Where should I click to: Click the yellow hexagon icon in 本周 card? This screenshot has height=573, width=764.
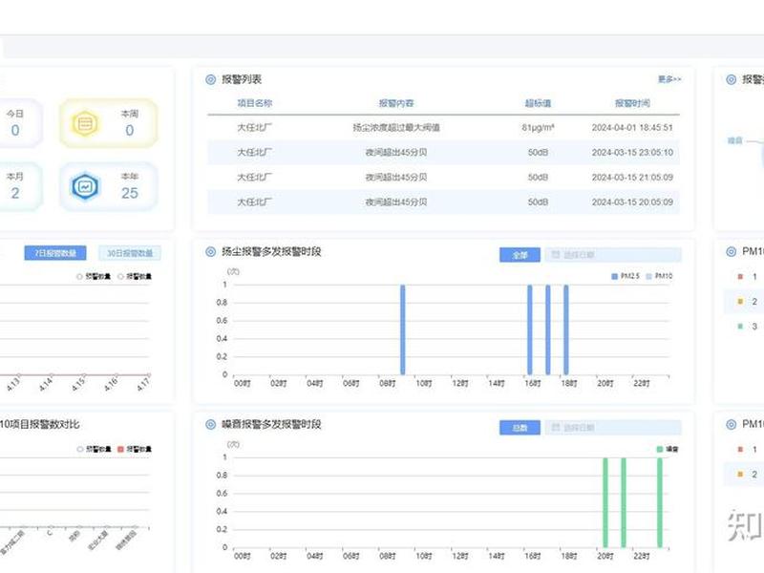[x=85, y=124]
